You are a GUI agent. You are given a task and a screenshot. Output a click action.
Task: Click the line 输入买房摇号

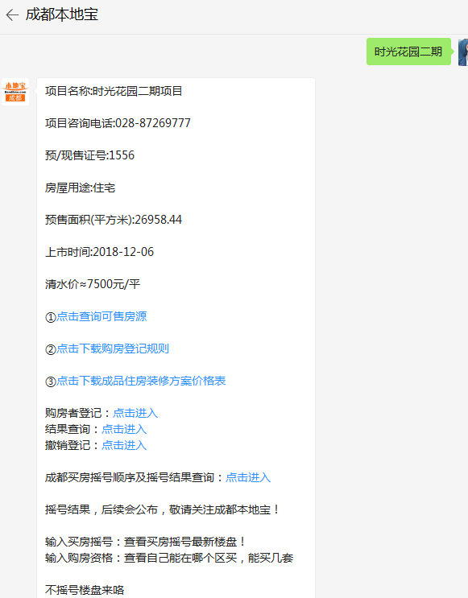[146, 542]
